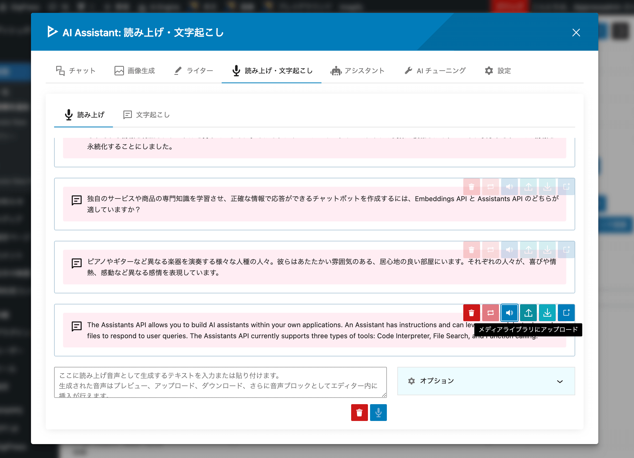
Task: Click the ピアノやギターなど description text
Action: (x=322, y=267)
